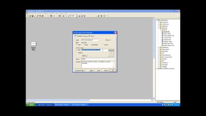Click the Sort folder icon
This screenshot has width=206, height=116.
(160, 61)
